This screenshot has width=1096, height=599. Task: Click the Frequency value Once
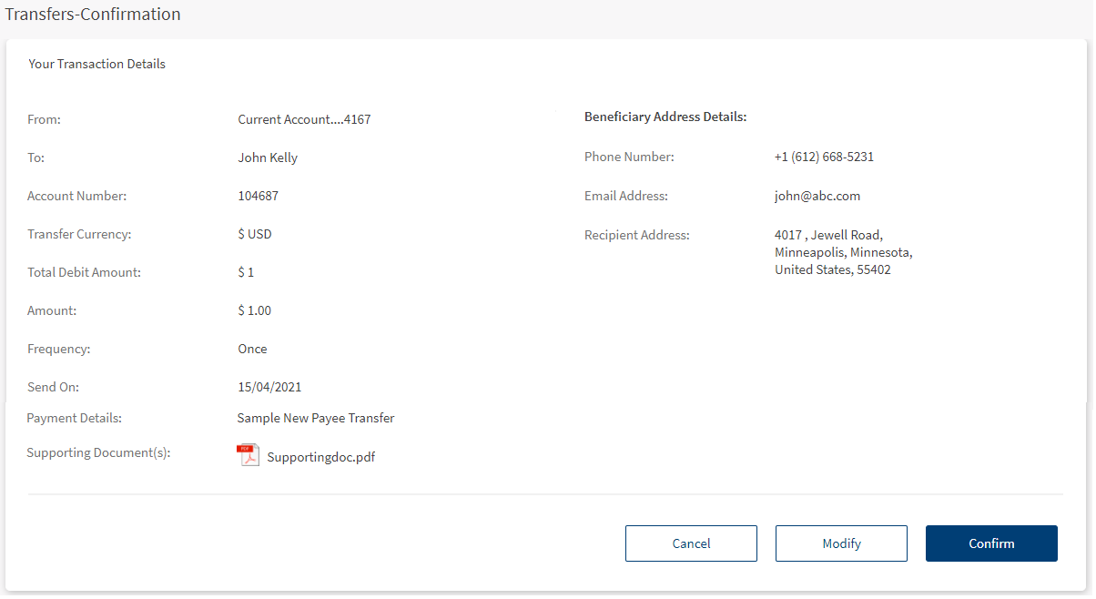pos(252,349)
